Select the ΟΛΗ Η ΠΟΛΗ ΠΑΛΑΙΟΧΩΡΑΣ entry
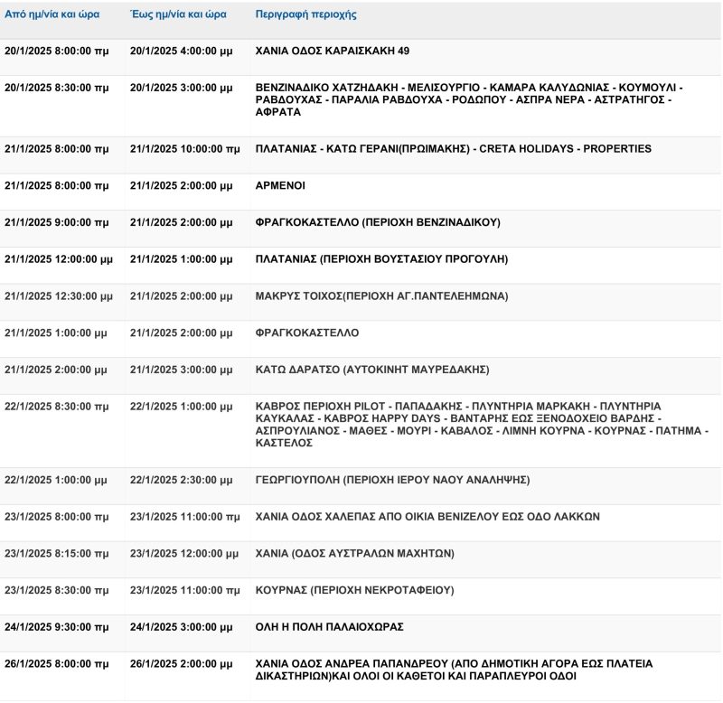 (x=330, y=627)
